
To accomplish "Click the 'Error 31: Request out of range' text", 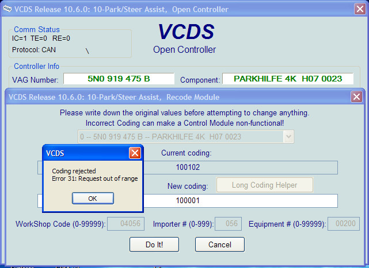I will 95,178.
